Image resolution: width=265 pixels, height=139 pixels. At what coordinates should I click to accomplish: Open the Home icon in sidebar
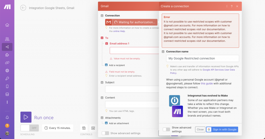[7, 25]
